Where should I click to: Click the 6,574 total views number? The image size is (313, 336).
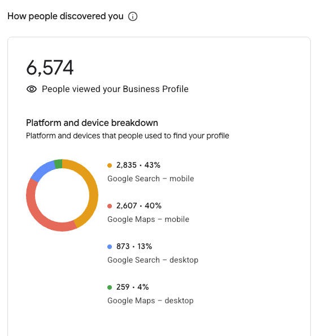coord(50,68)
